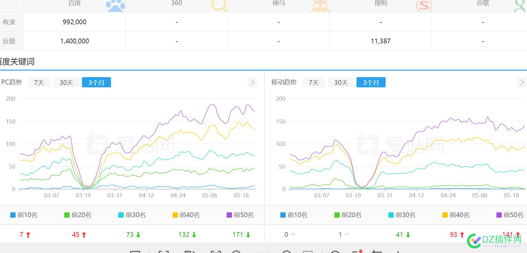Screen dimensions: 527x253
Task: Switch PC trend to 7天
Action: coord(39,83)
